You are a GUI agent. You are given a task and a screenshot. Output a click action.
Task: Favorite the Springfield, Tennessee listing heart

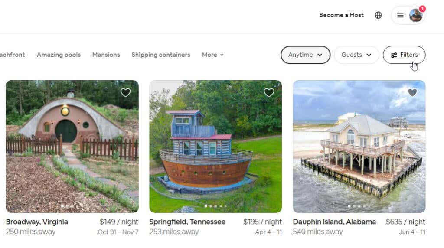point(269,92)
